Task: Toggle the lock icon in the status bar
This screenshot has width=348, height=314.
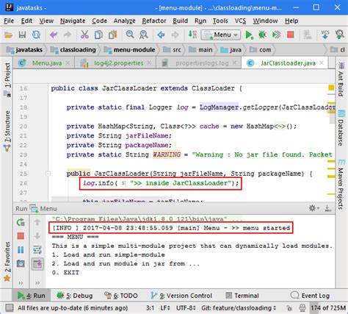Action: (x=289, y=308)
